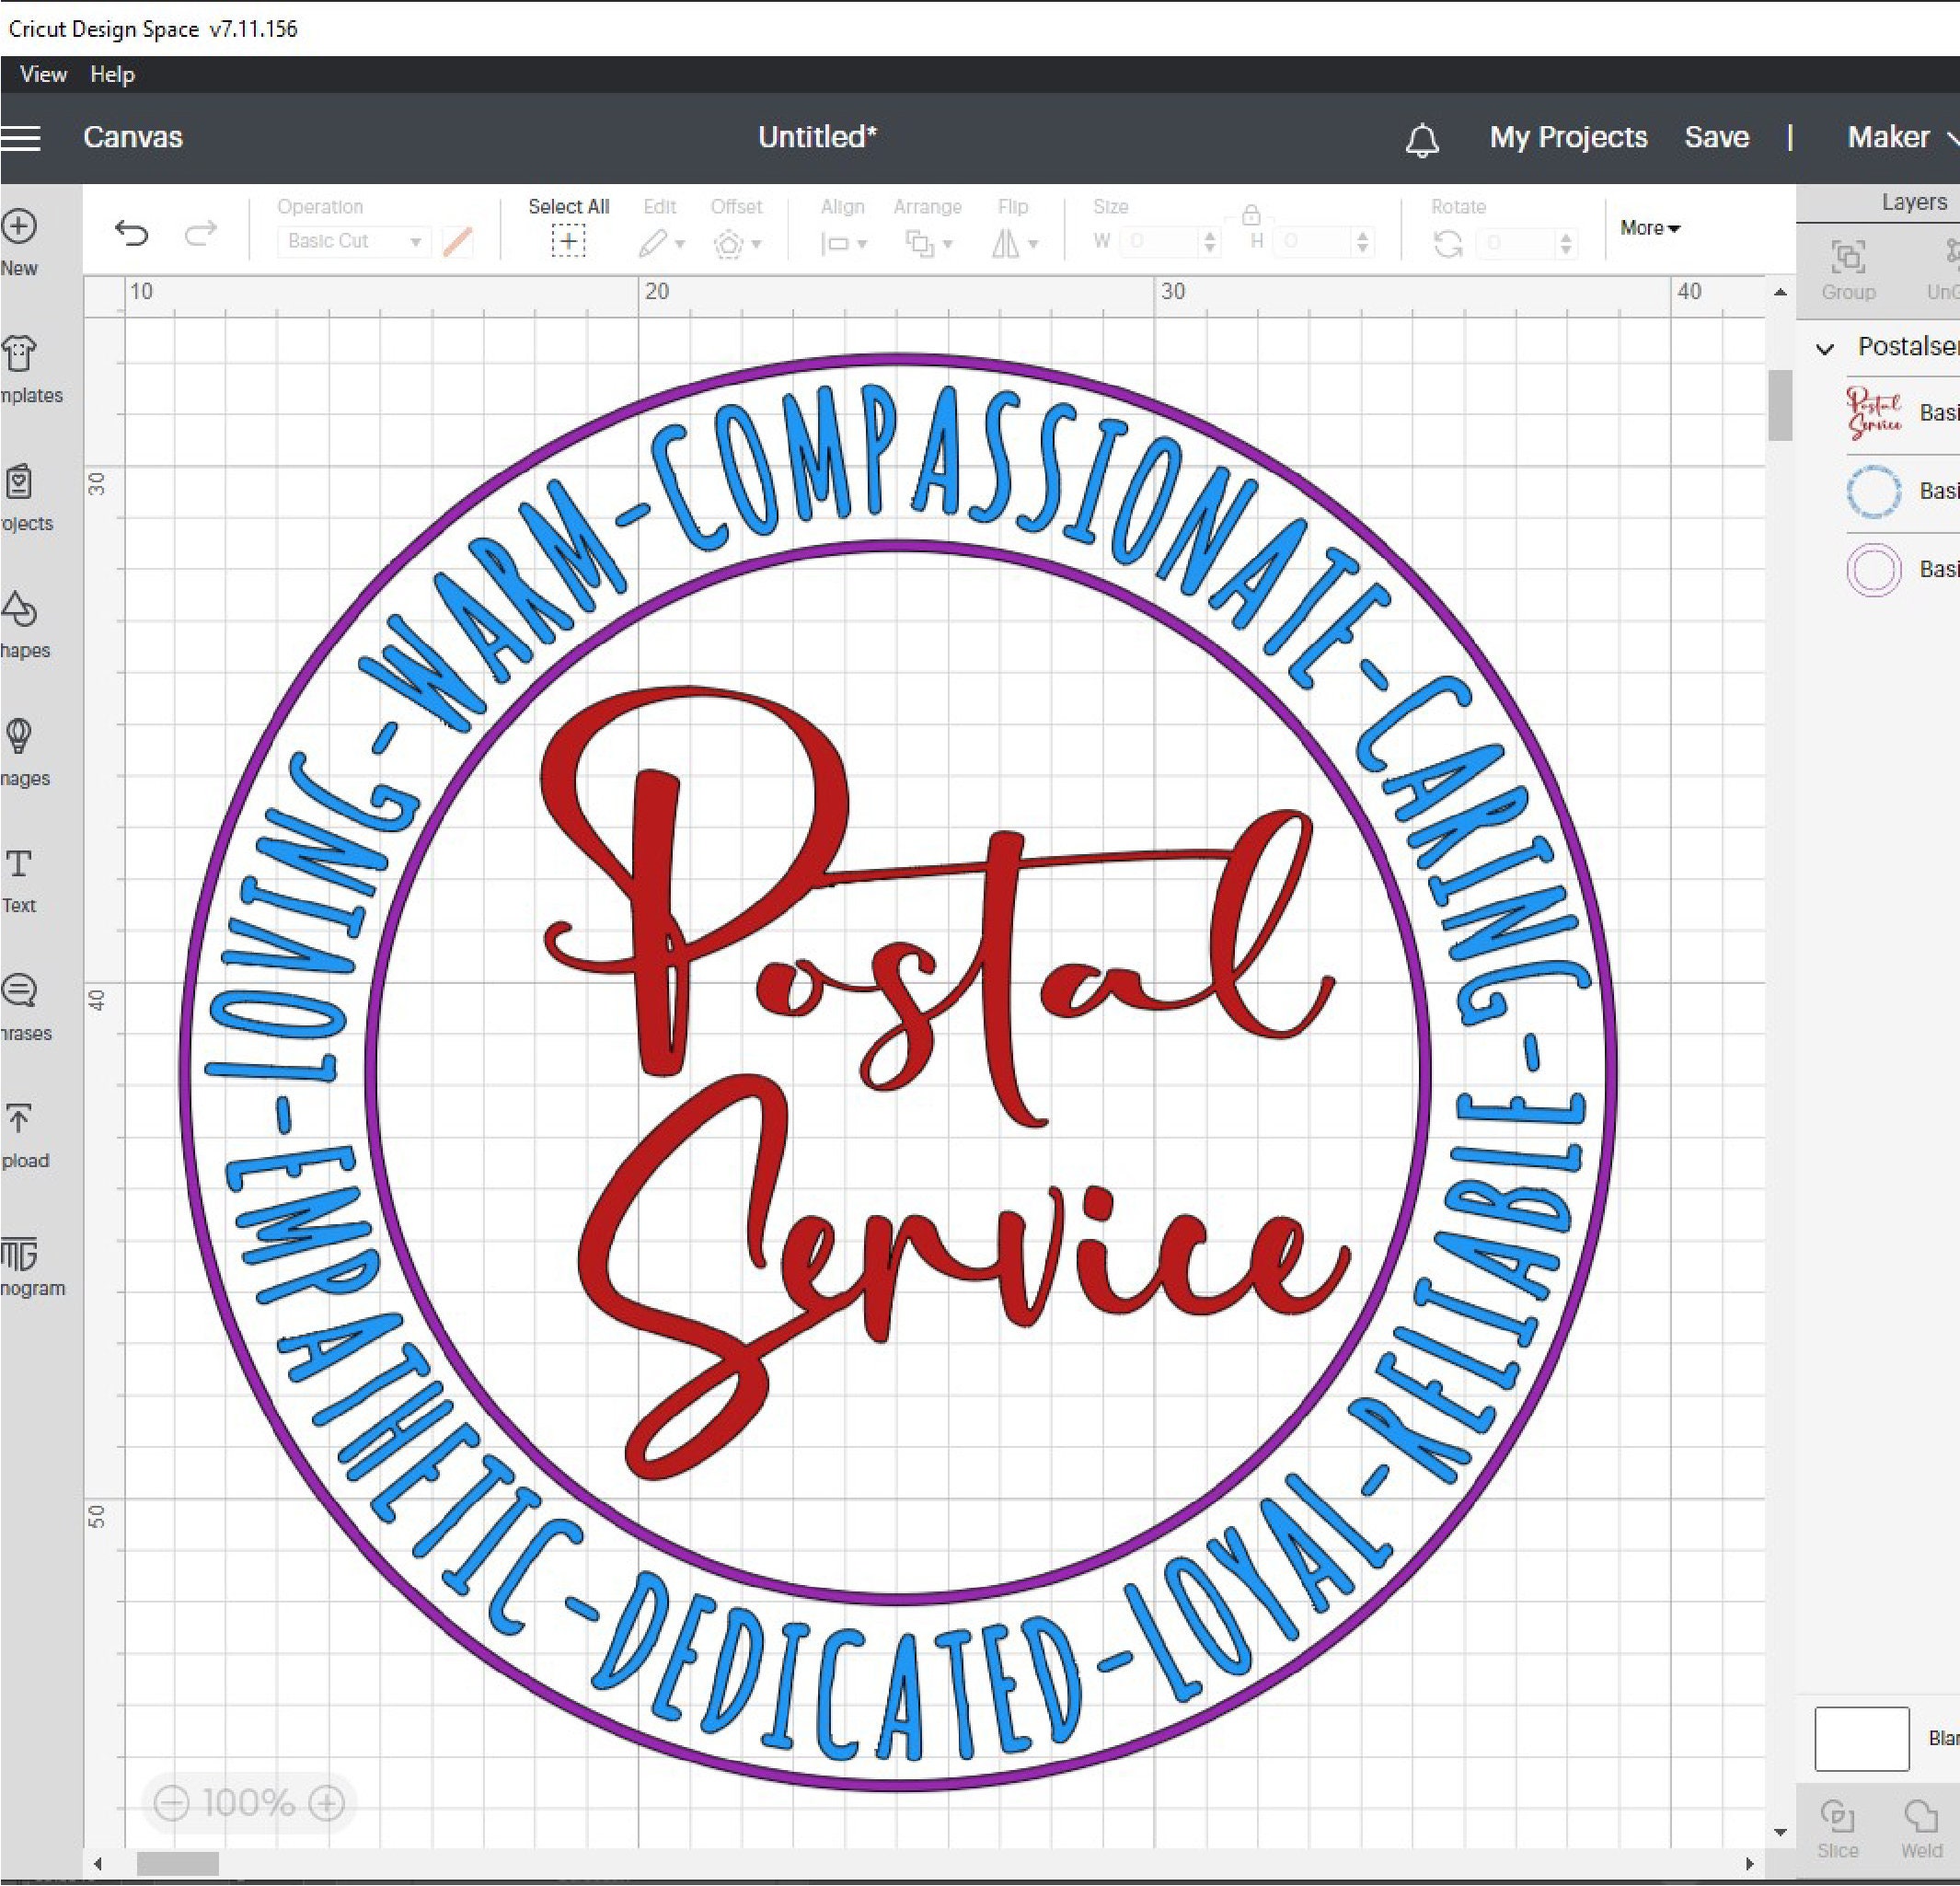The width and height of the screenshot is (1960, 1886).
Task: Open the Maker machine selection dropdown
Action: [x=1896, y=137]
